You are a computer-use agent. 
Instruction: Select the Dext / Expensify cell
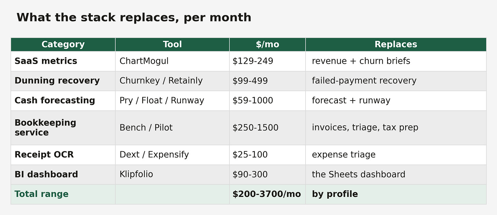pyautogui.click(x=172, y=155)
